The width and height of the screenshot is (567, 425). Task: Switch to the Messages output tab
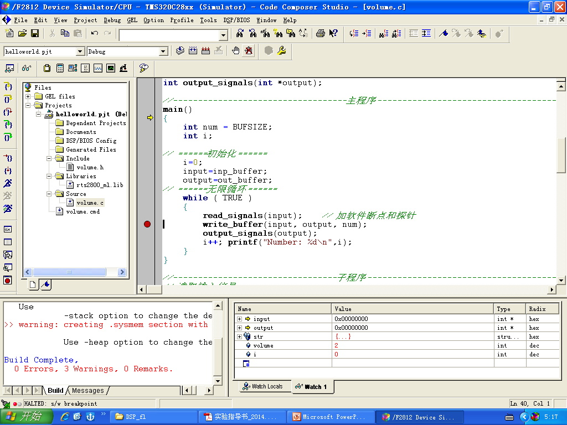88,391
